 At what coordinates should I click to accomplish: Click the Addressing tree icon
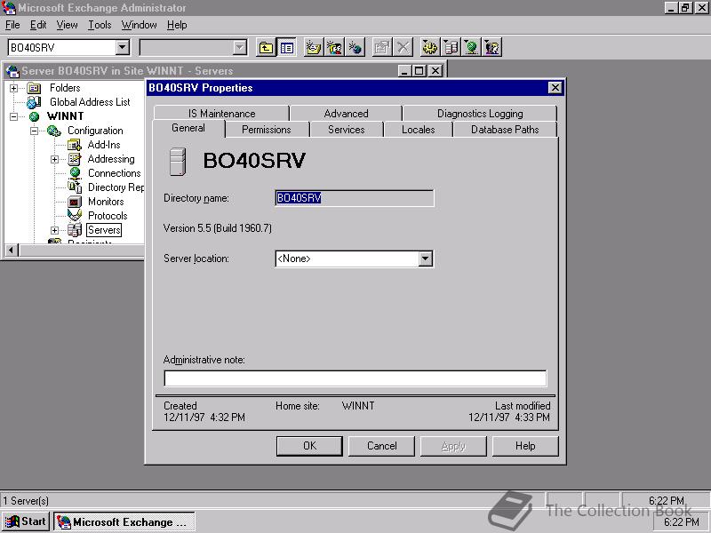[x=75, y=159]
